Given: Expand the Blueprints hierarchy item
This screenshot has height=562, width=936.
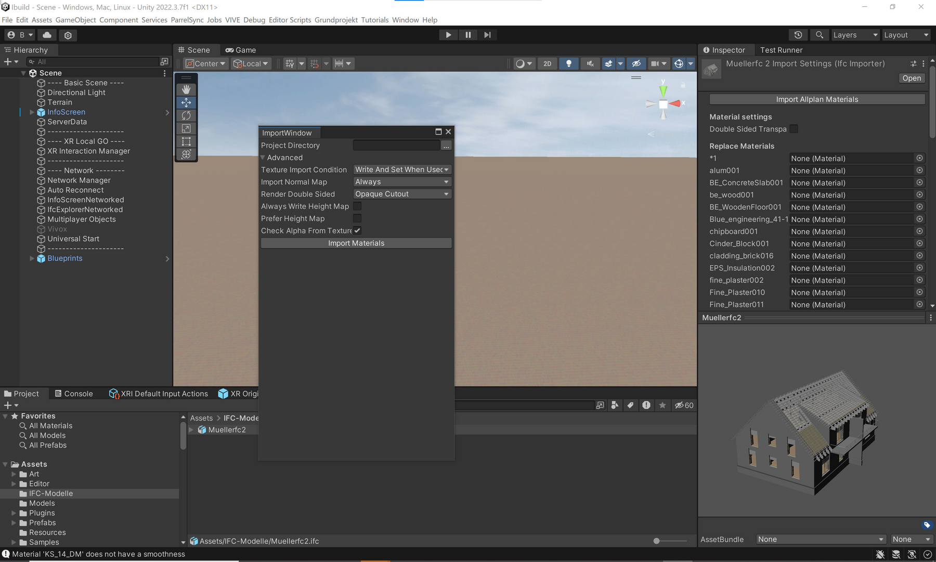Looking at the screenshot, I should coord(32,258).
